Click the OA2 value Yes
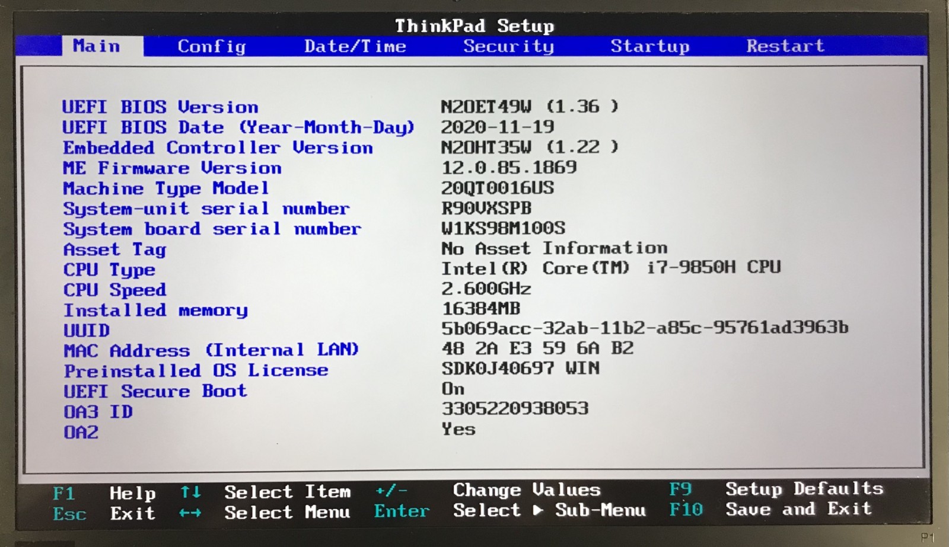This screenshot has height=547, width=949. coord(458,429)
